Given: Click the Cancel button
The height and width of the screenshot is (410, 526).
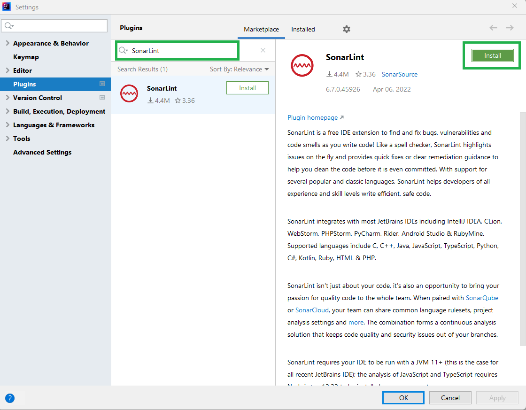Looking at the screenshot, I should [x=450, y=398].
